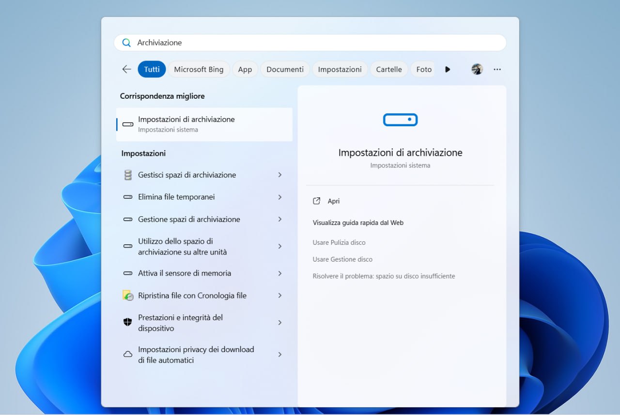Click the Cronologia file folder icon
This screenshot has width=620, height=415.
coord(128,296)
